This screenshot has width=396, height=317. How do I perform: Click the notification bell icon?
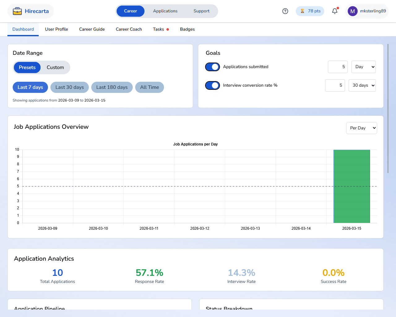[x=335, y=11]
